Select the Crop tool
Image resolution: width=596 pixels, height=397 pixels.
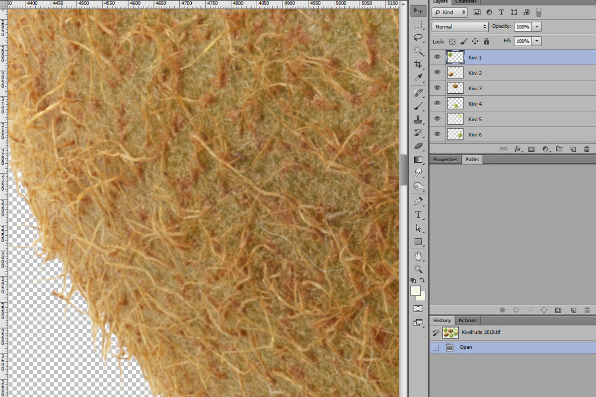[x=419, y=65]
